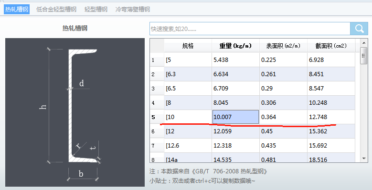The image size is (372, 190).
Task: Select row header number 2
Action: pyautogui.click(x=157, y=74)
